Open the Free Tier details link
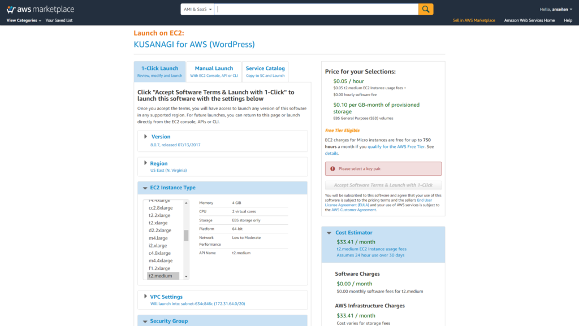 coord(331,153)
